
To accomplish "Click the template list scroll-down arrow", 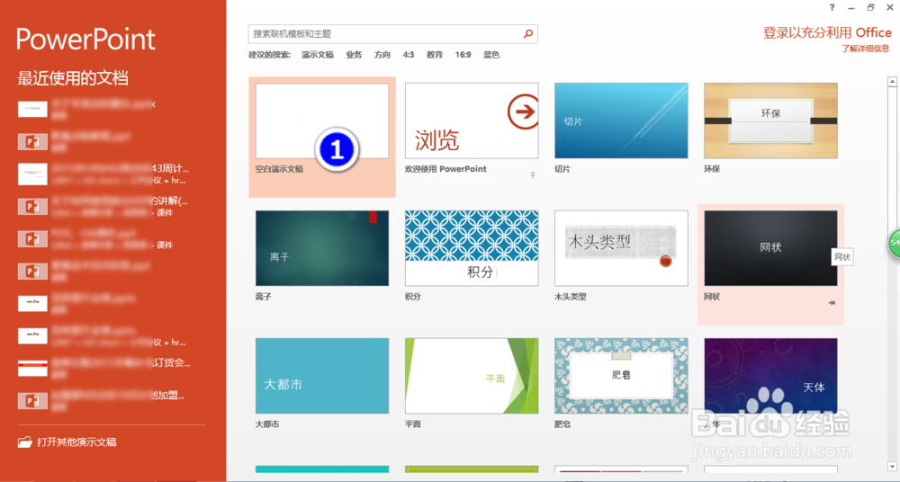I will pos(892,466).
